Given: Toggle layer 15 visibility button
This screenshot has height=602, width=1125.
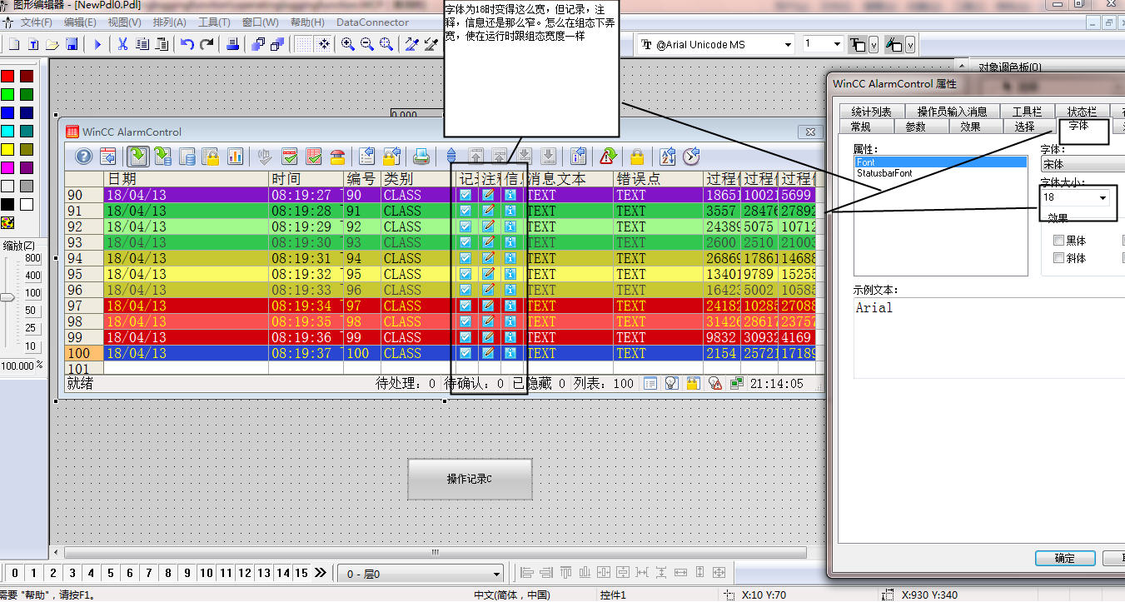Looking at the screenshot, I should [x=301, y=573].
